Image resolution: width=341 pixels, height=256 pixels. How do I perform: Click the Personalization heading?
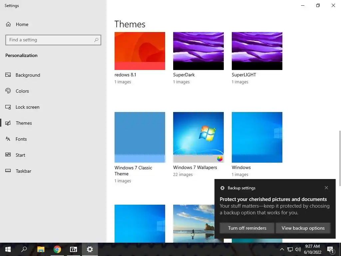click(x=21, y=55)
